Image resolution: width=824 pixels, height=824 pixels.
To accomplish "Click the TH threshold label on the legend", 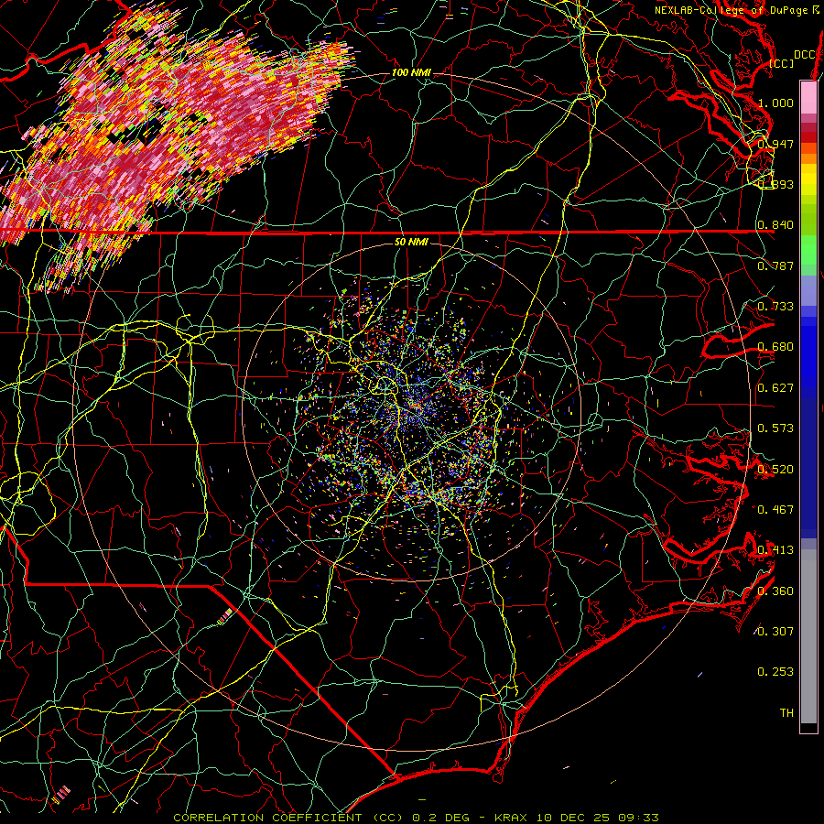I will click(x=786, y=713).
